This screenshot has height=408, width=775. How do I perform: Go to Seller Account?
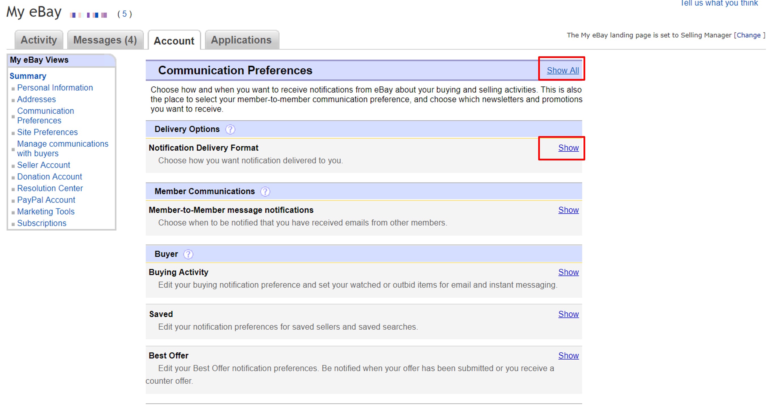[44, 165]
